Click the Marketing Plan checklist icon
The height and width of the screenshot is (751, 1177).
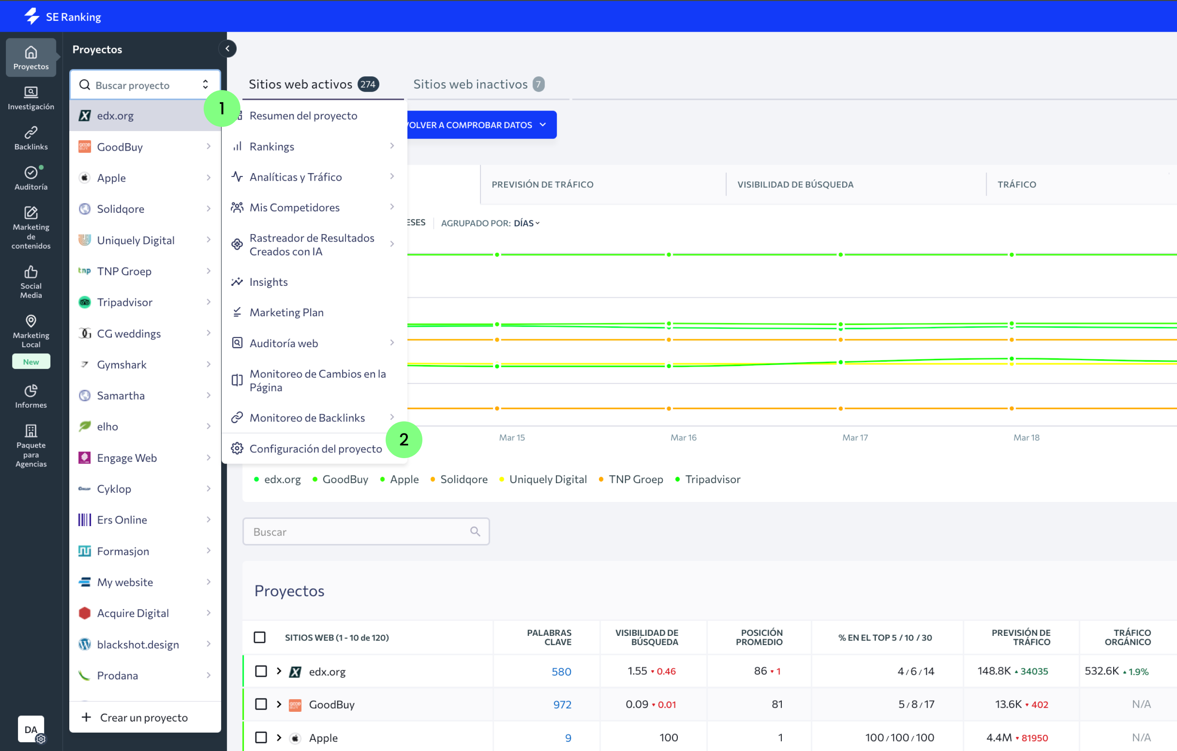tap(237, 312)
